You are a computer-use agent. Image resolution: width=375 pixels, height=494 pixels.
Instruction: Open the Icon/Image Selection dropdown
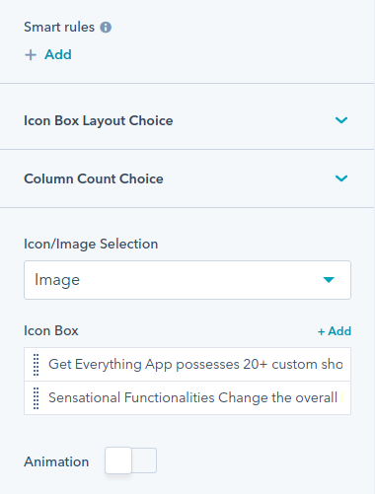[187, 280]
